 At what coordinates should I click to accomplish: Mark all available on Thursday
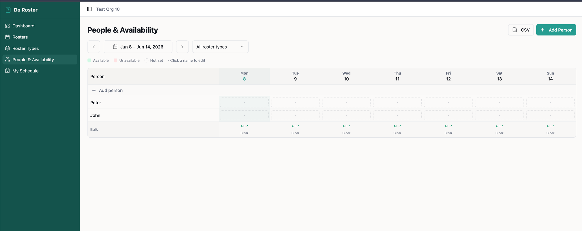(x=397, y=126)
